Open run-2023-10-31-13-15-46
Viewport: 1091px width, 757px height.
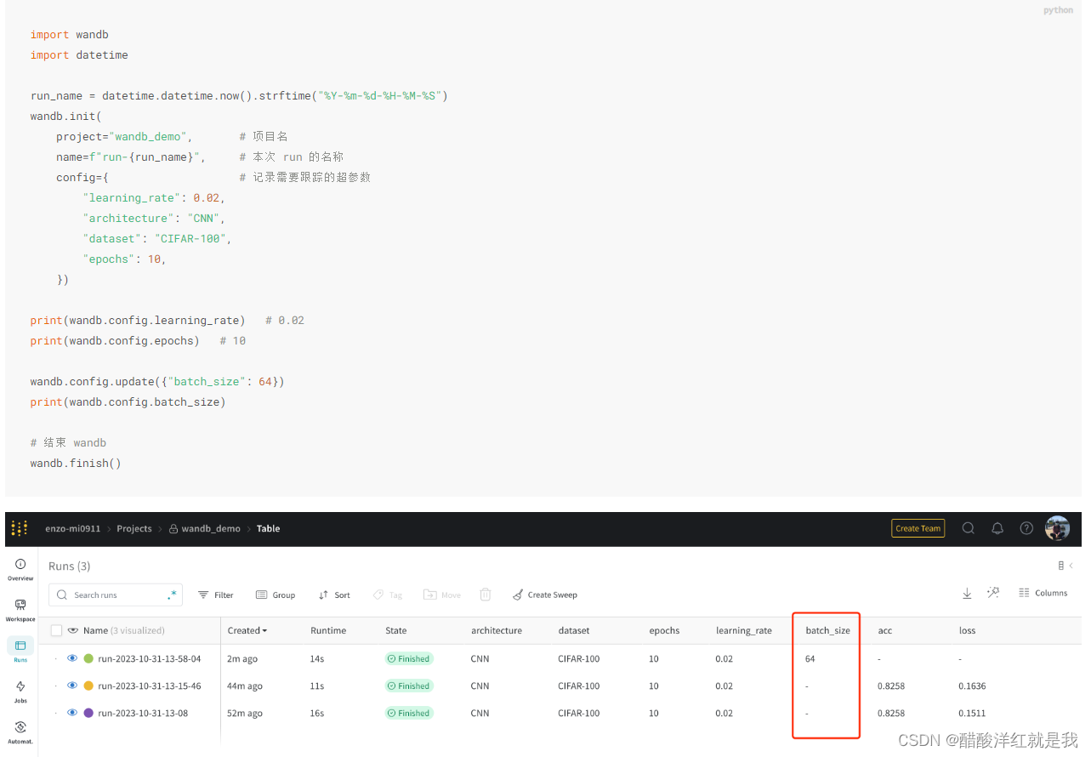150,686
